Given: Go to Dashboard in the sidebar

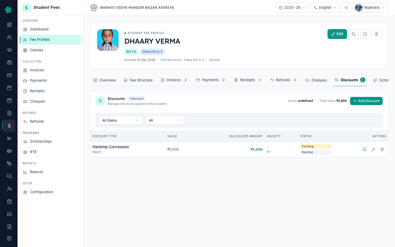Looking at the screenshot, I should pyautogui.click(x=50, y=29).
